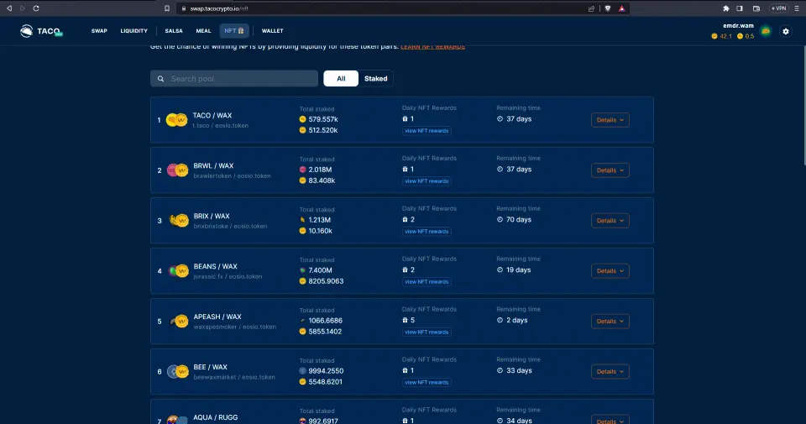Click the 42.1 token balance coin icon
This screenshot has height=424, width=806.
pos(714,36)
